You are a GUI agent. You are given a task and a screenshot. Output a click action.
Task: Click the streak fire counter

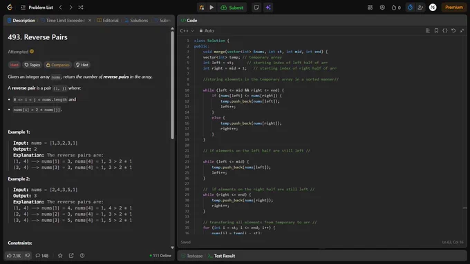396,8
